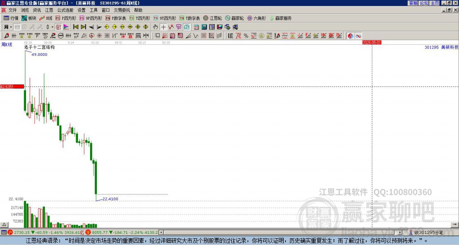Open the calculator icon
The height and width of the screenshot is (245, 459).
pos(204,27)
